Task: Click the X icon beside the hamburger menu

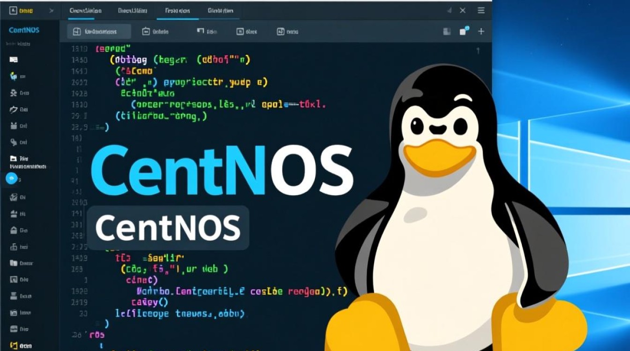Action: pos(463,10)
